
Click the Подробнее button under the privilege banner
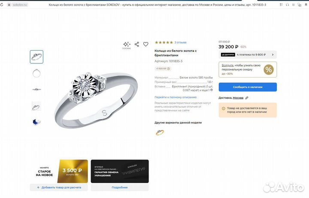point(120,187)
